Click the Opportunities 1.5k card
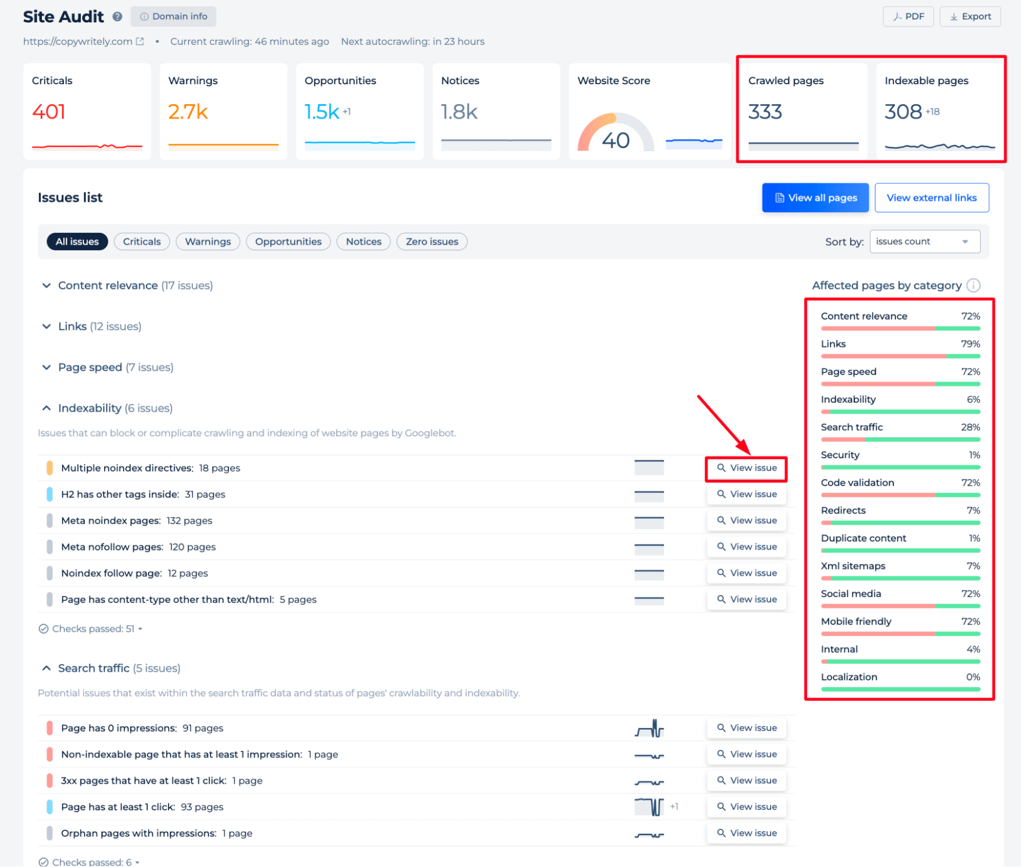The width and height of the screenshot is (1021, 867). 360,112
